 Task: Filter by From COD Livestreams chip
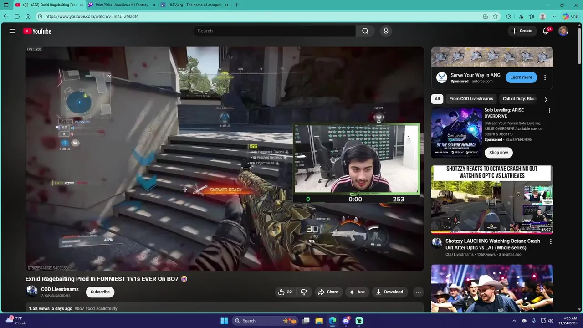pos(471,99)
